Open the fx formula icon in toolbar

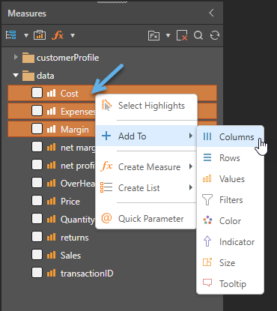pos(58,35)
